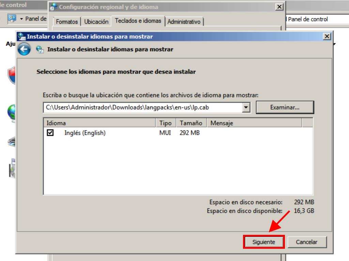
Task: Click the Siguiente button
Action: point(263,242)
